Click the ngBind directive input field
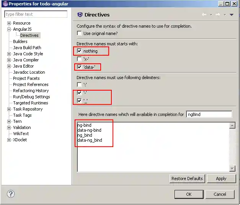240x205 pixels. tap(209, 114)
